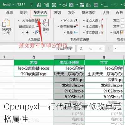The width and height of the screenshot is (125, 125).
Task: Open the 页面布局 ribbon tab
Action: click(89, 13)
